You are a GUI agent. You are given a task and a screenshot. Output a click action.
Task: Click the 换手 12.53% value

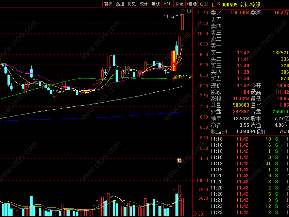click(x=241, y=119)
